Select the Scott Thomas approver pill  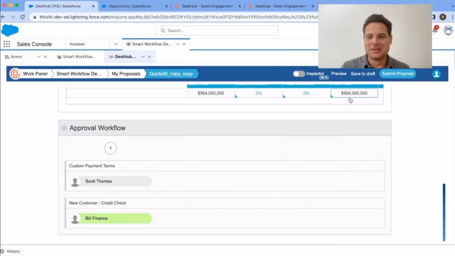click(111, 181)
